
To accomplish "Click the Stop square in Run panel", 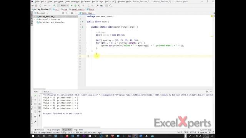I will click(x=35, y=100).
